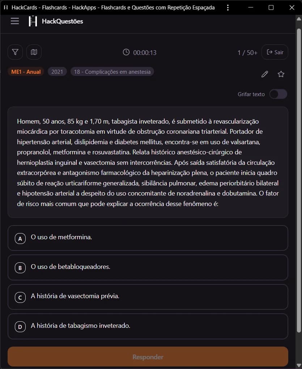Screen dimensions: 302x369
Task: Click the HackQuestões logo icon
Action: [33, 21]
